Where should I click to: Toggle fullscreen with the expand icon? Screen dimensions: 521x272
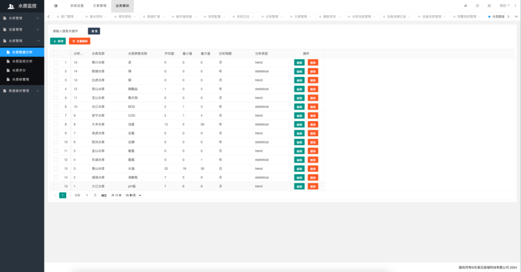click(x=489, y=6)
